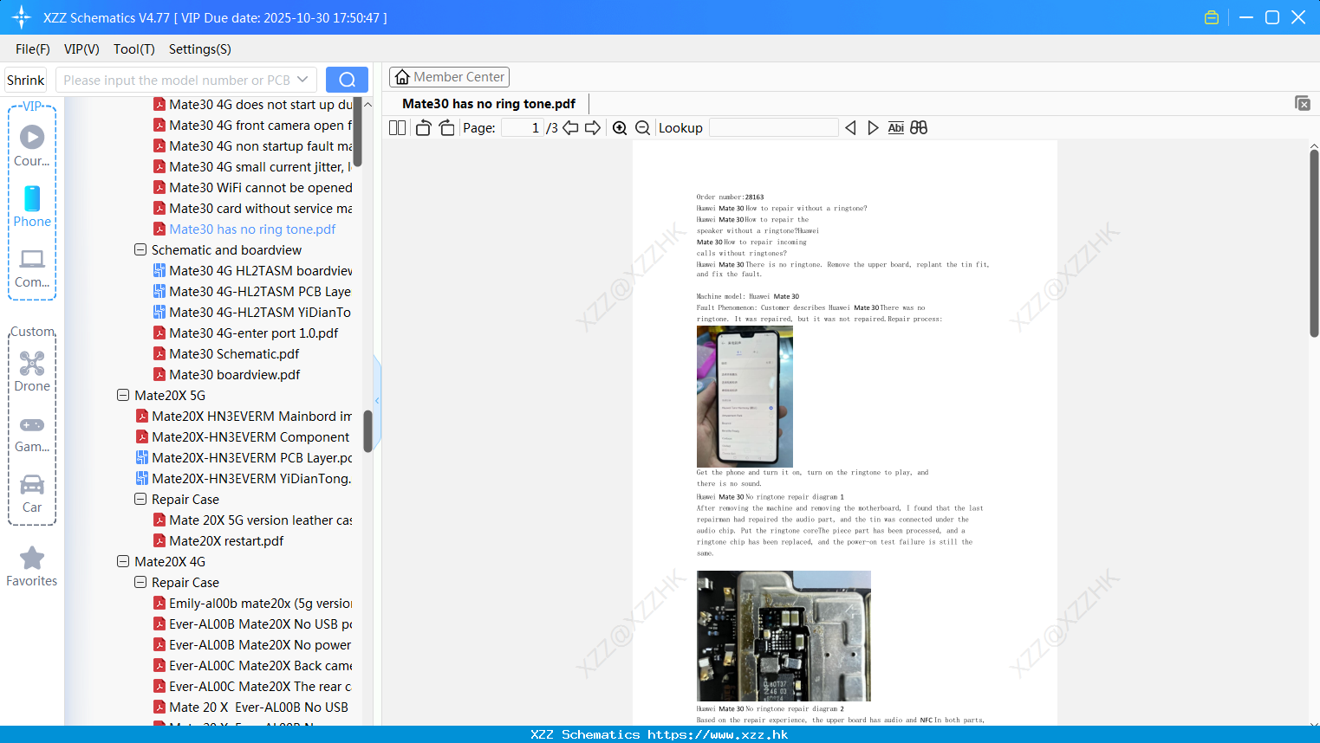Open the Settings menu
1320x743 pixels.
tap(200, 49)
